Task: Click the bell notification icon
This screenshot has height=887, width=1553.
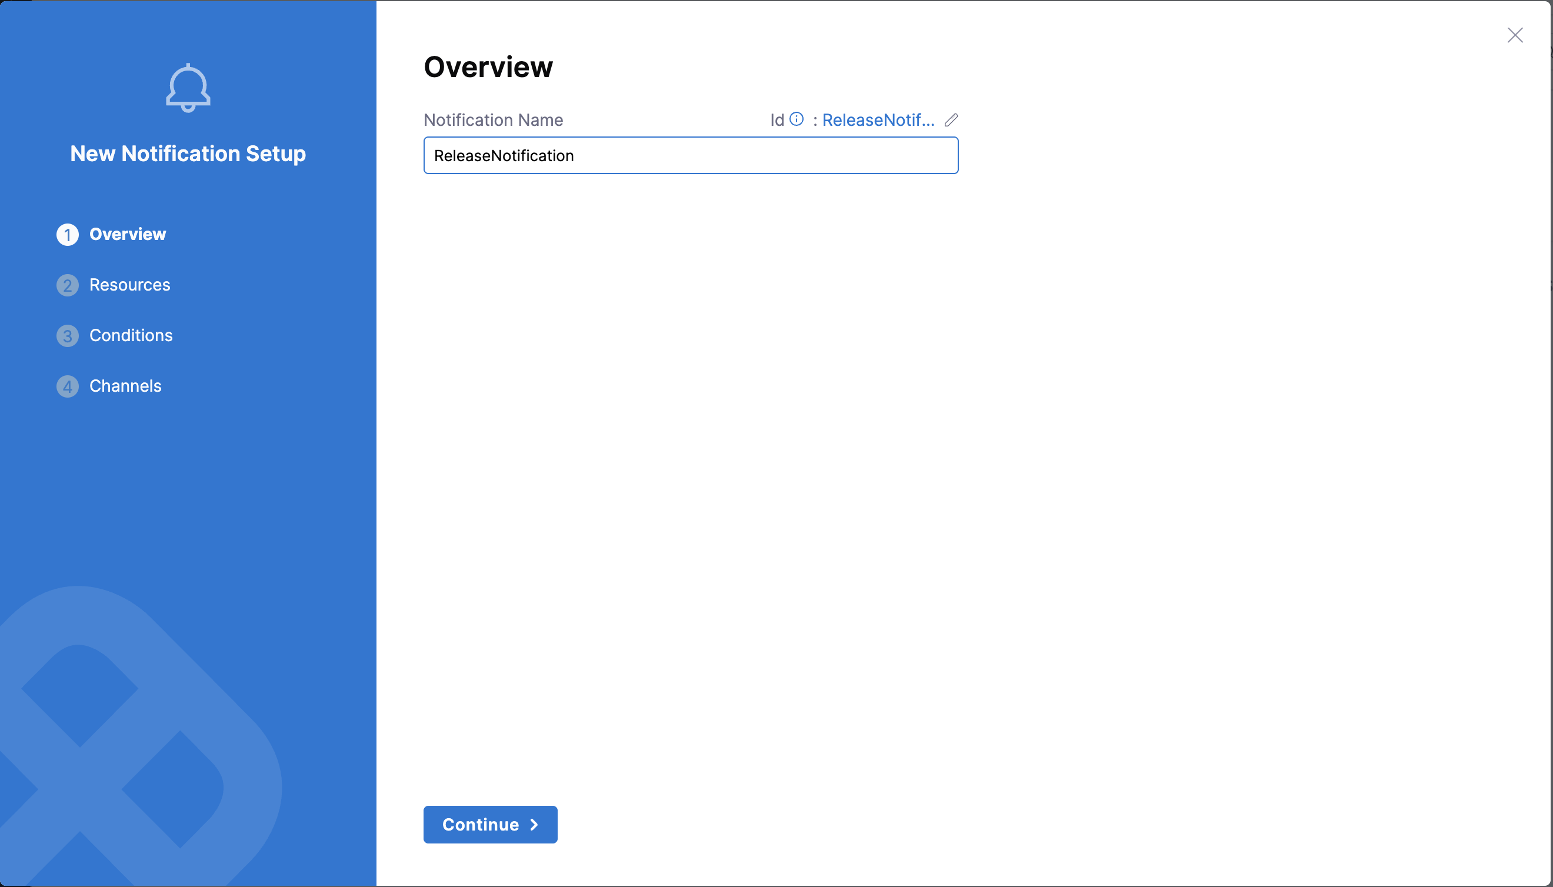Action: 188,88
